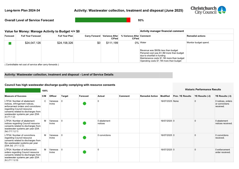Viewport: 239px width, 169px height.
Task: Click the Measure of Success column header
Action: [x=15, y=96]
